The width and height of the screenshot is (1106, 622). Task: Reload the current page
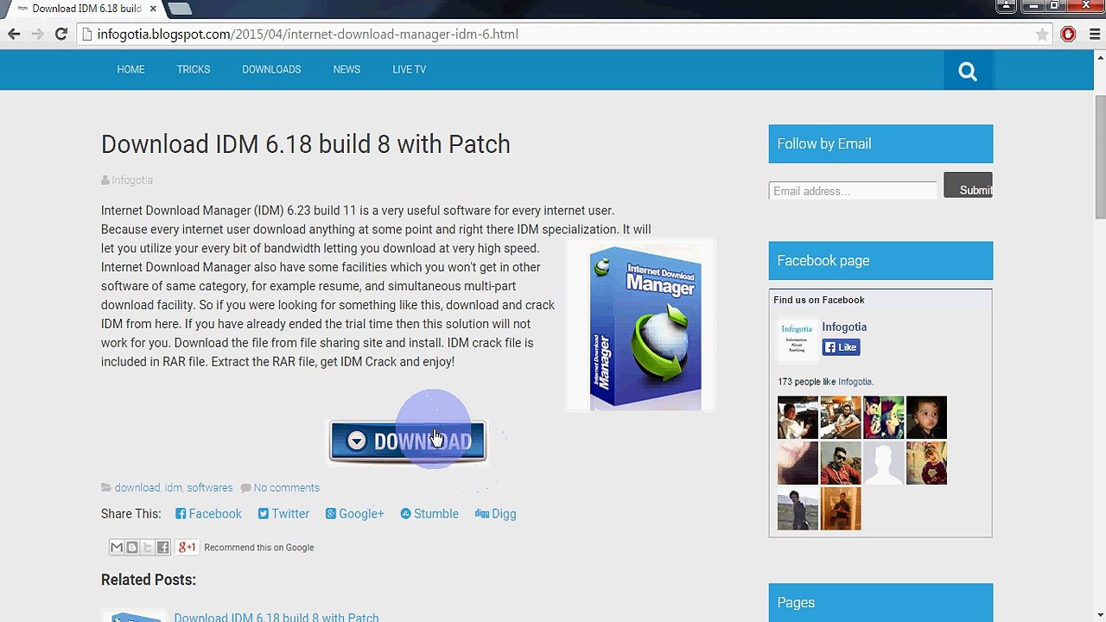[60, 34]
